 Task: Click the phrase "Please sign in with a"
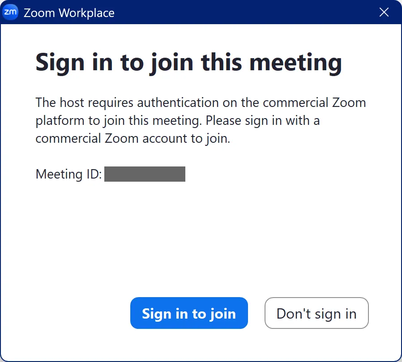coord(263,120)
